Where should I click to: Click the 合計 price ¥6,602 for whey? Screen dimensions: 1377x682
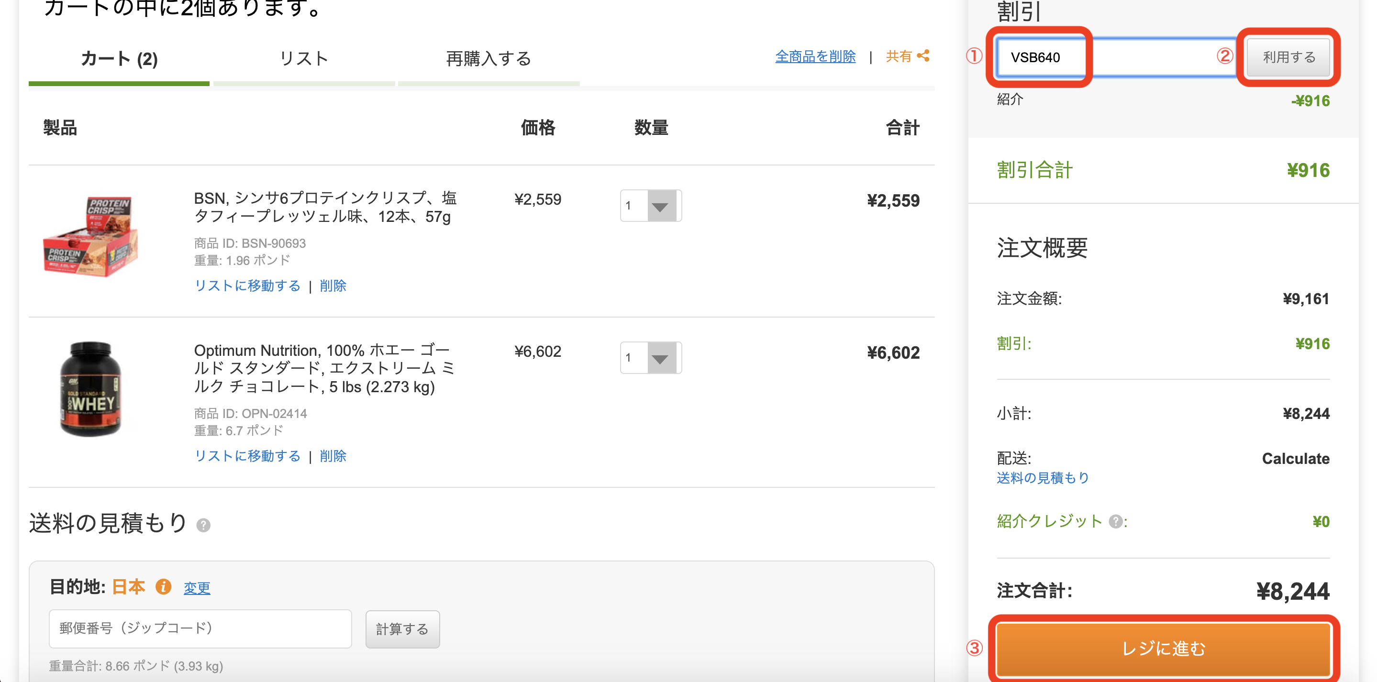[893, 353]
